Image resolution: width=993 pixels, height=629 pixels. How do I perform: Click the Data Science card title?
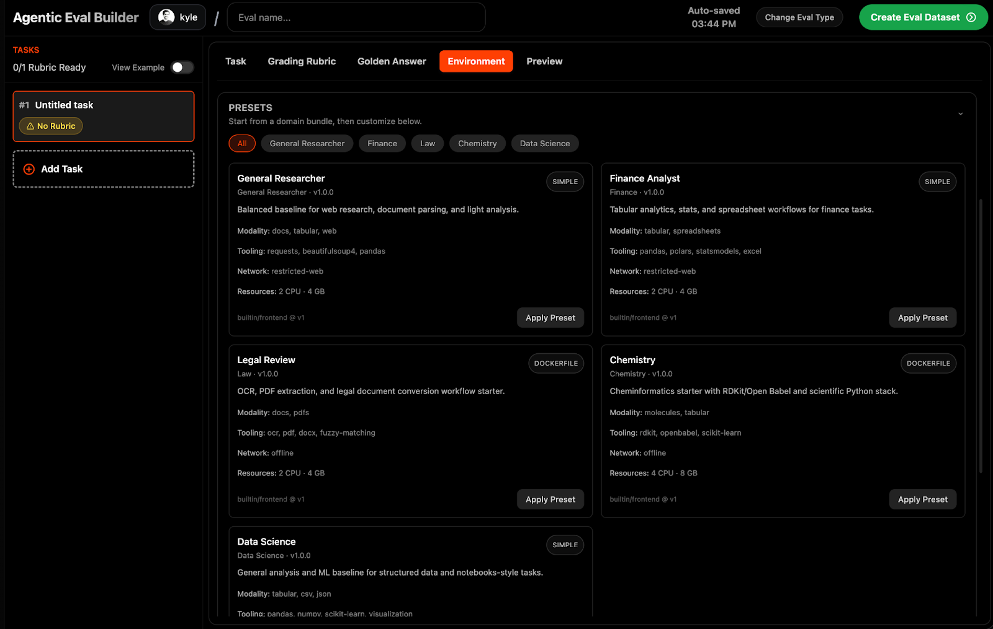tap(266, 542)
